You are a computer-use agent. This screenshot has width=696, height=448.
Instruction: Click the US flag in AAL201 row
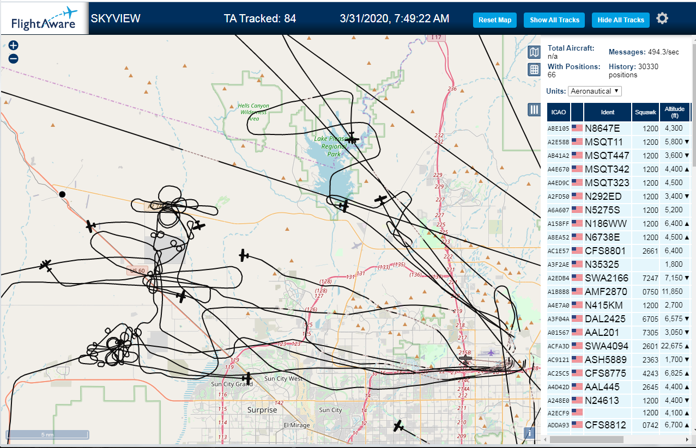click(x=577, y=333)
